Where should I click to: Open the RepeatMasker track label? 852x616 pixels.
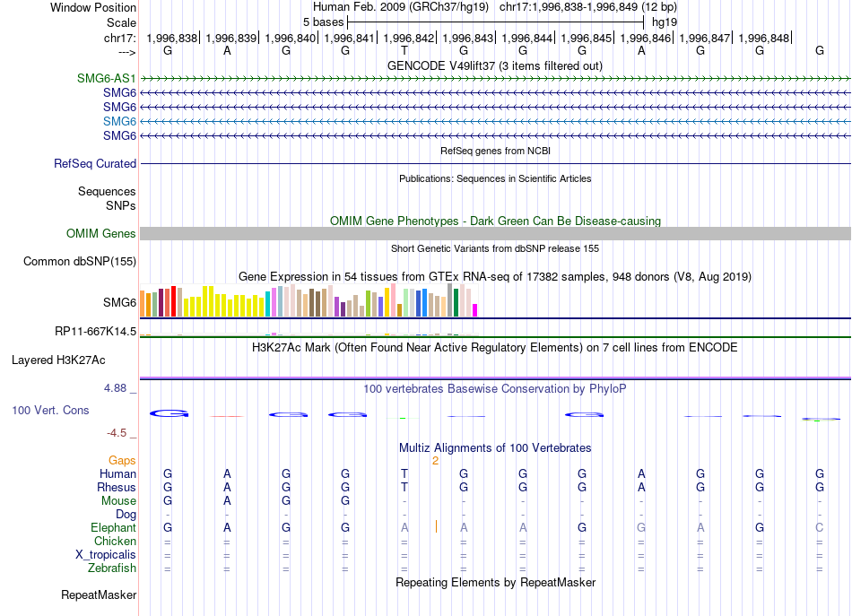click(99, 594)
